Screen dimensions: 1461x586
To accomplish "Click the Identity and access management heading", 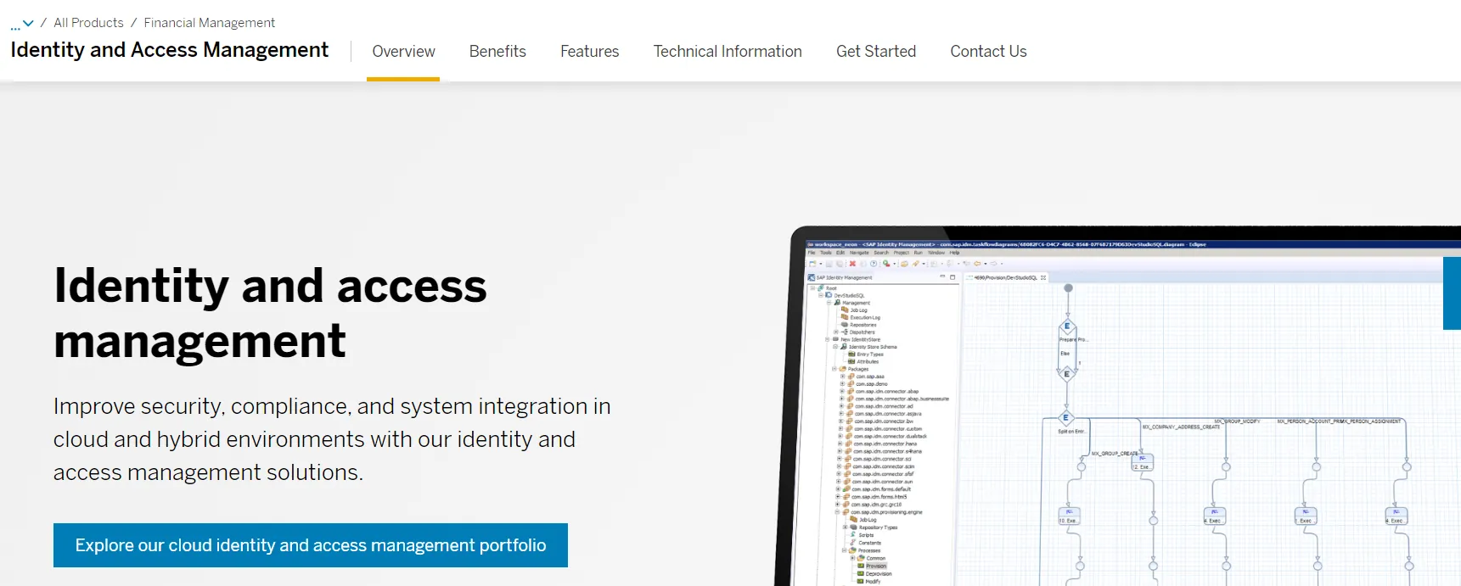I will click(x=270, y=313).
